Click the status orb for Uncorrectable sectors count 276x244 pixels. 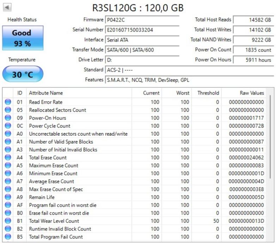click(8, 134)
